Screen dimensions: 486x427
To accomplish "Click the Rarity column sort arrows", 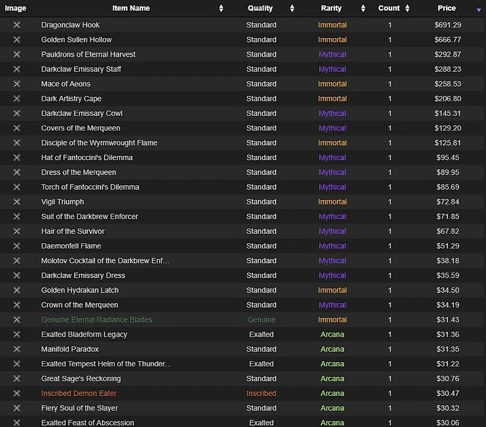I will 363,9.
